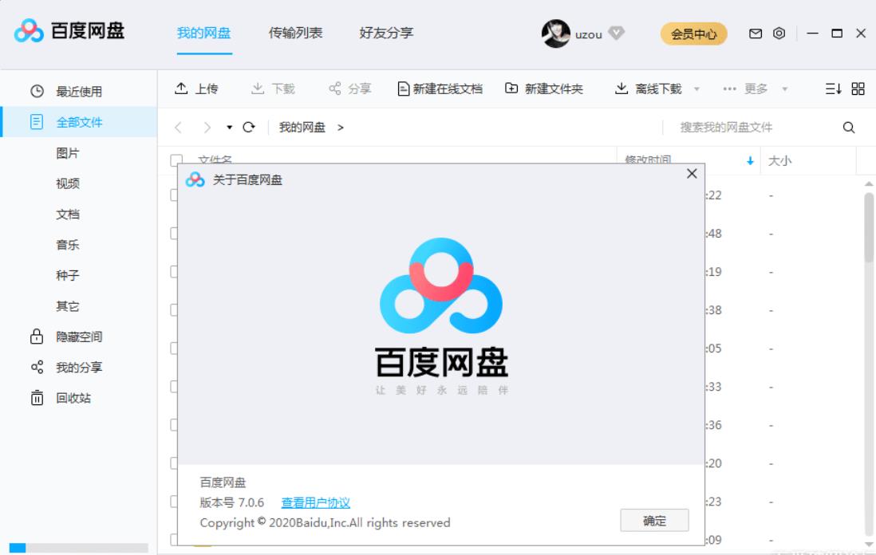876x555 pixels.
Task: Switch to 传输列表 transfer list tab
Action: click(295, 33)
